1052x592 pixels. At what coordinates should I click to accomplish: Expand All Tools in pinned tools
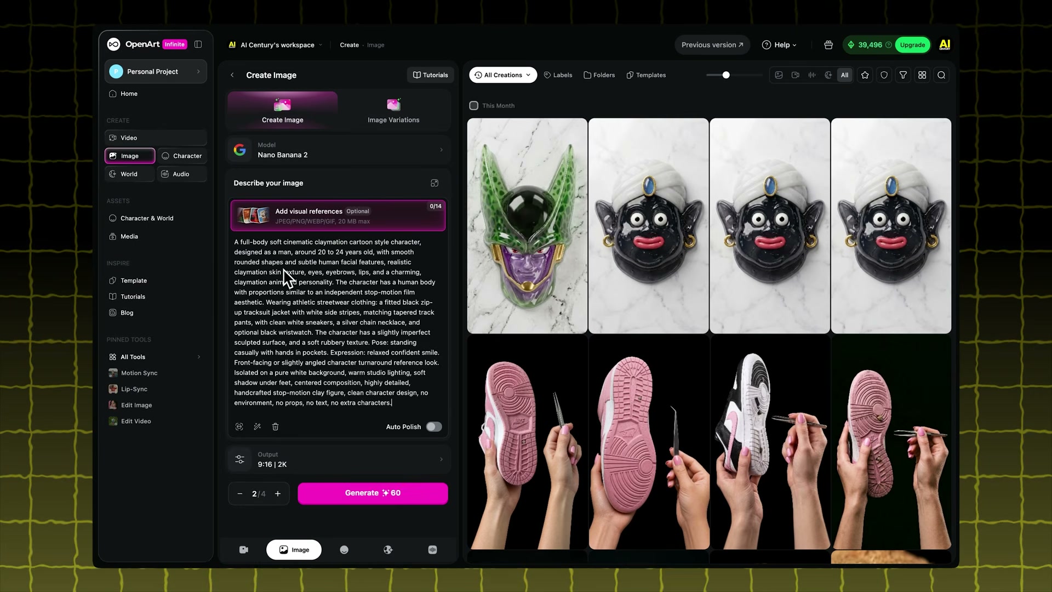coord(156,357)
